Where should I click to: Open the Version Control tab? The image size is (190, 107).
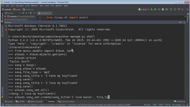pos(66,102)
